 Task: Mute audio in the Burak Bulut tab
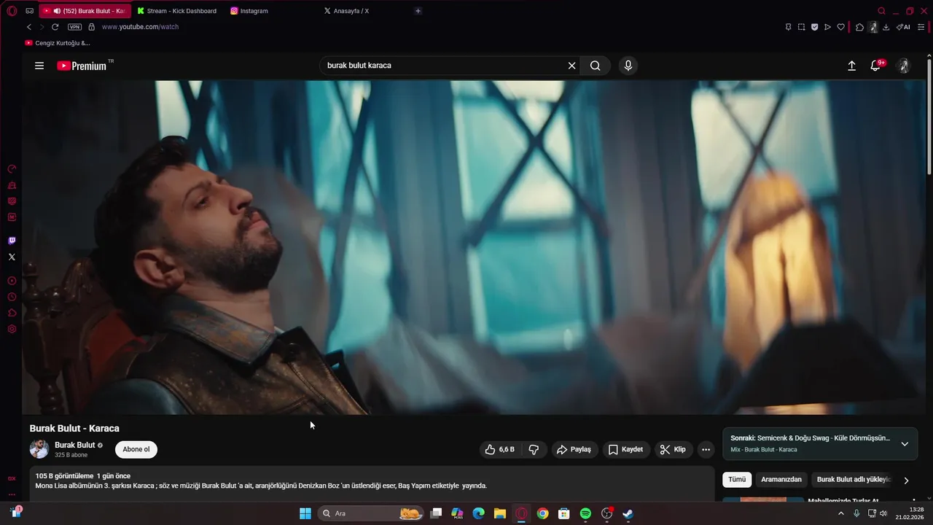pos(57,11)
